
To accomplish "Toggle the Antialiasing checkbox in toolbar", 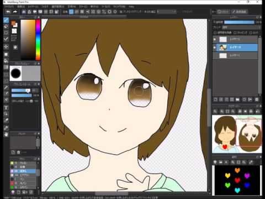I will [x=121, y=12].
